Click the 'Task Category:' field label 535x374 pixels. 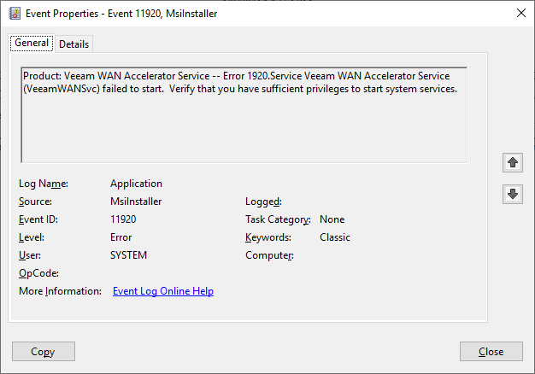[x=278, y=219]
